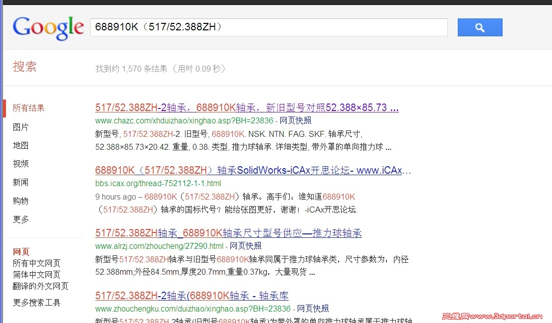Click the www.alrzj.com/zhoucheng/27290.html URL text
The image size is (552, 323).
point(159,246)
